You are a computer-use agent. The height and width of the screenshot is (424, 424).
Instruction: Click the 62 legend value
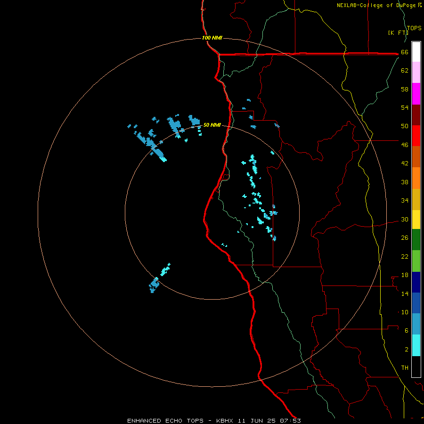click(x=405, y=71)
